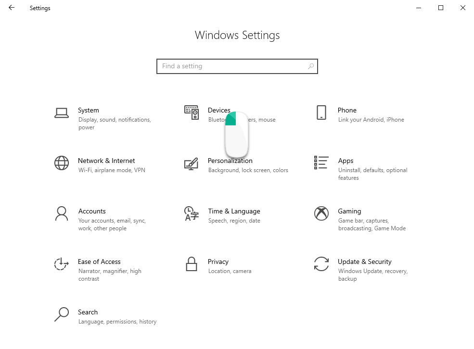Click 'Language, permissions, history' text

(117, 322)
